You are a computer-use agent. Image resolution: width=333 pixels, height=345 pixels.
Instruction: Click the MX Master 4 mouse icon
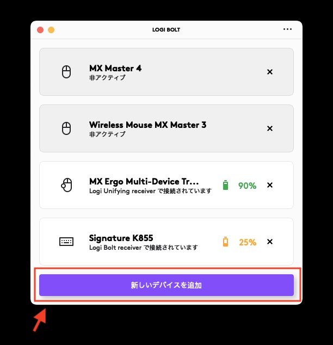coord(66,72)
